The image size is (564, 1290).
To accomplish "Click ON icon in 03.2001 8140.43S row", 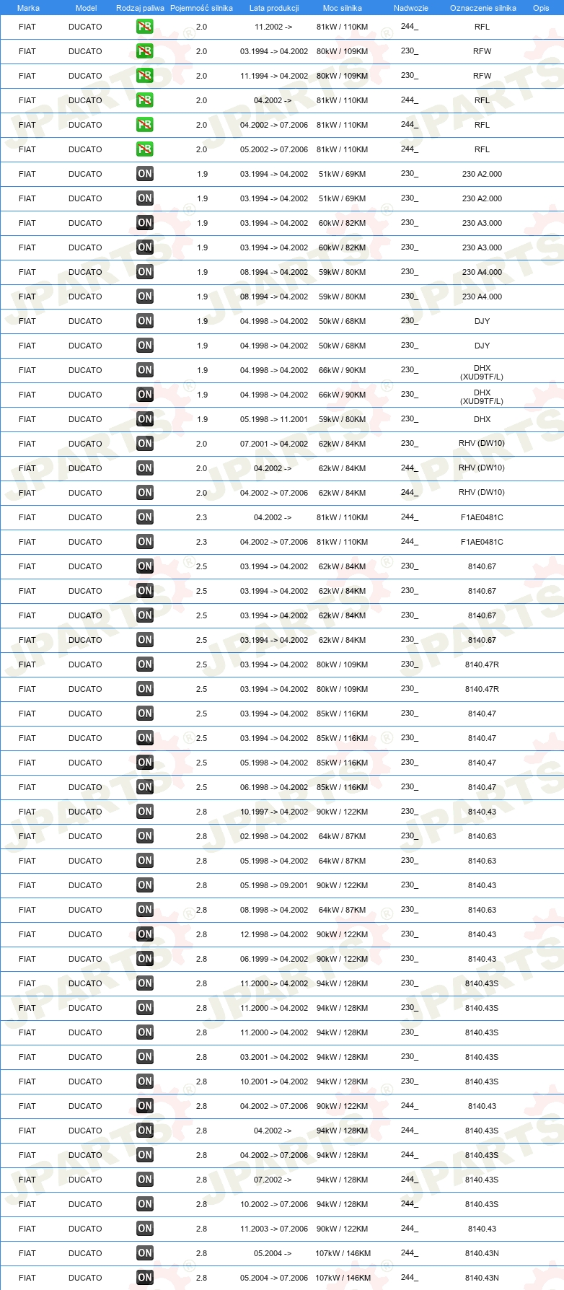I will point(145,1057).
